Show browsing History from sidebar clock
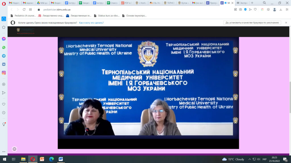The height and width of the screenshot is (163, 291). coord(4,113)
